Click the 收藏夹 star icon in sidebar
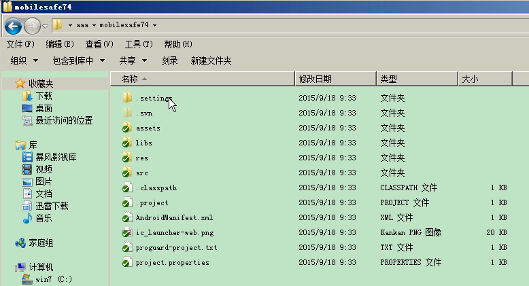The image size is (529, 286). click(x=20, y=84)
